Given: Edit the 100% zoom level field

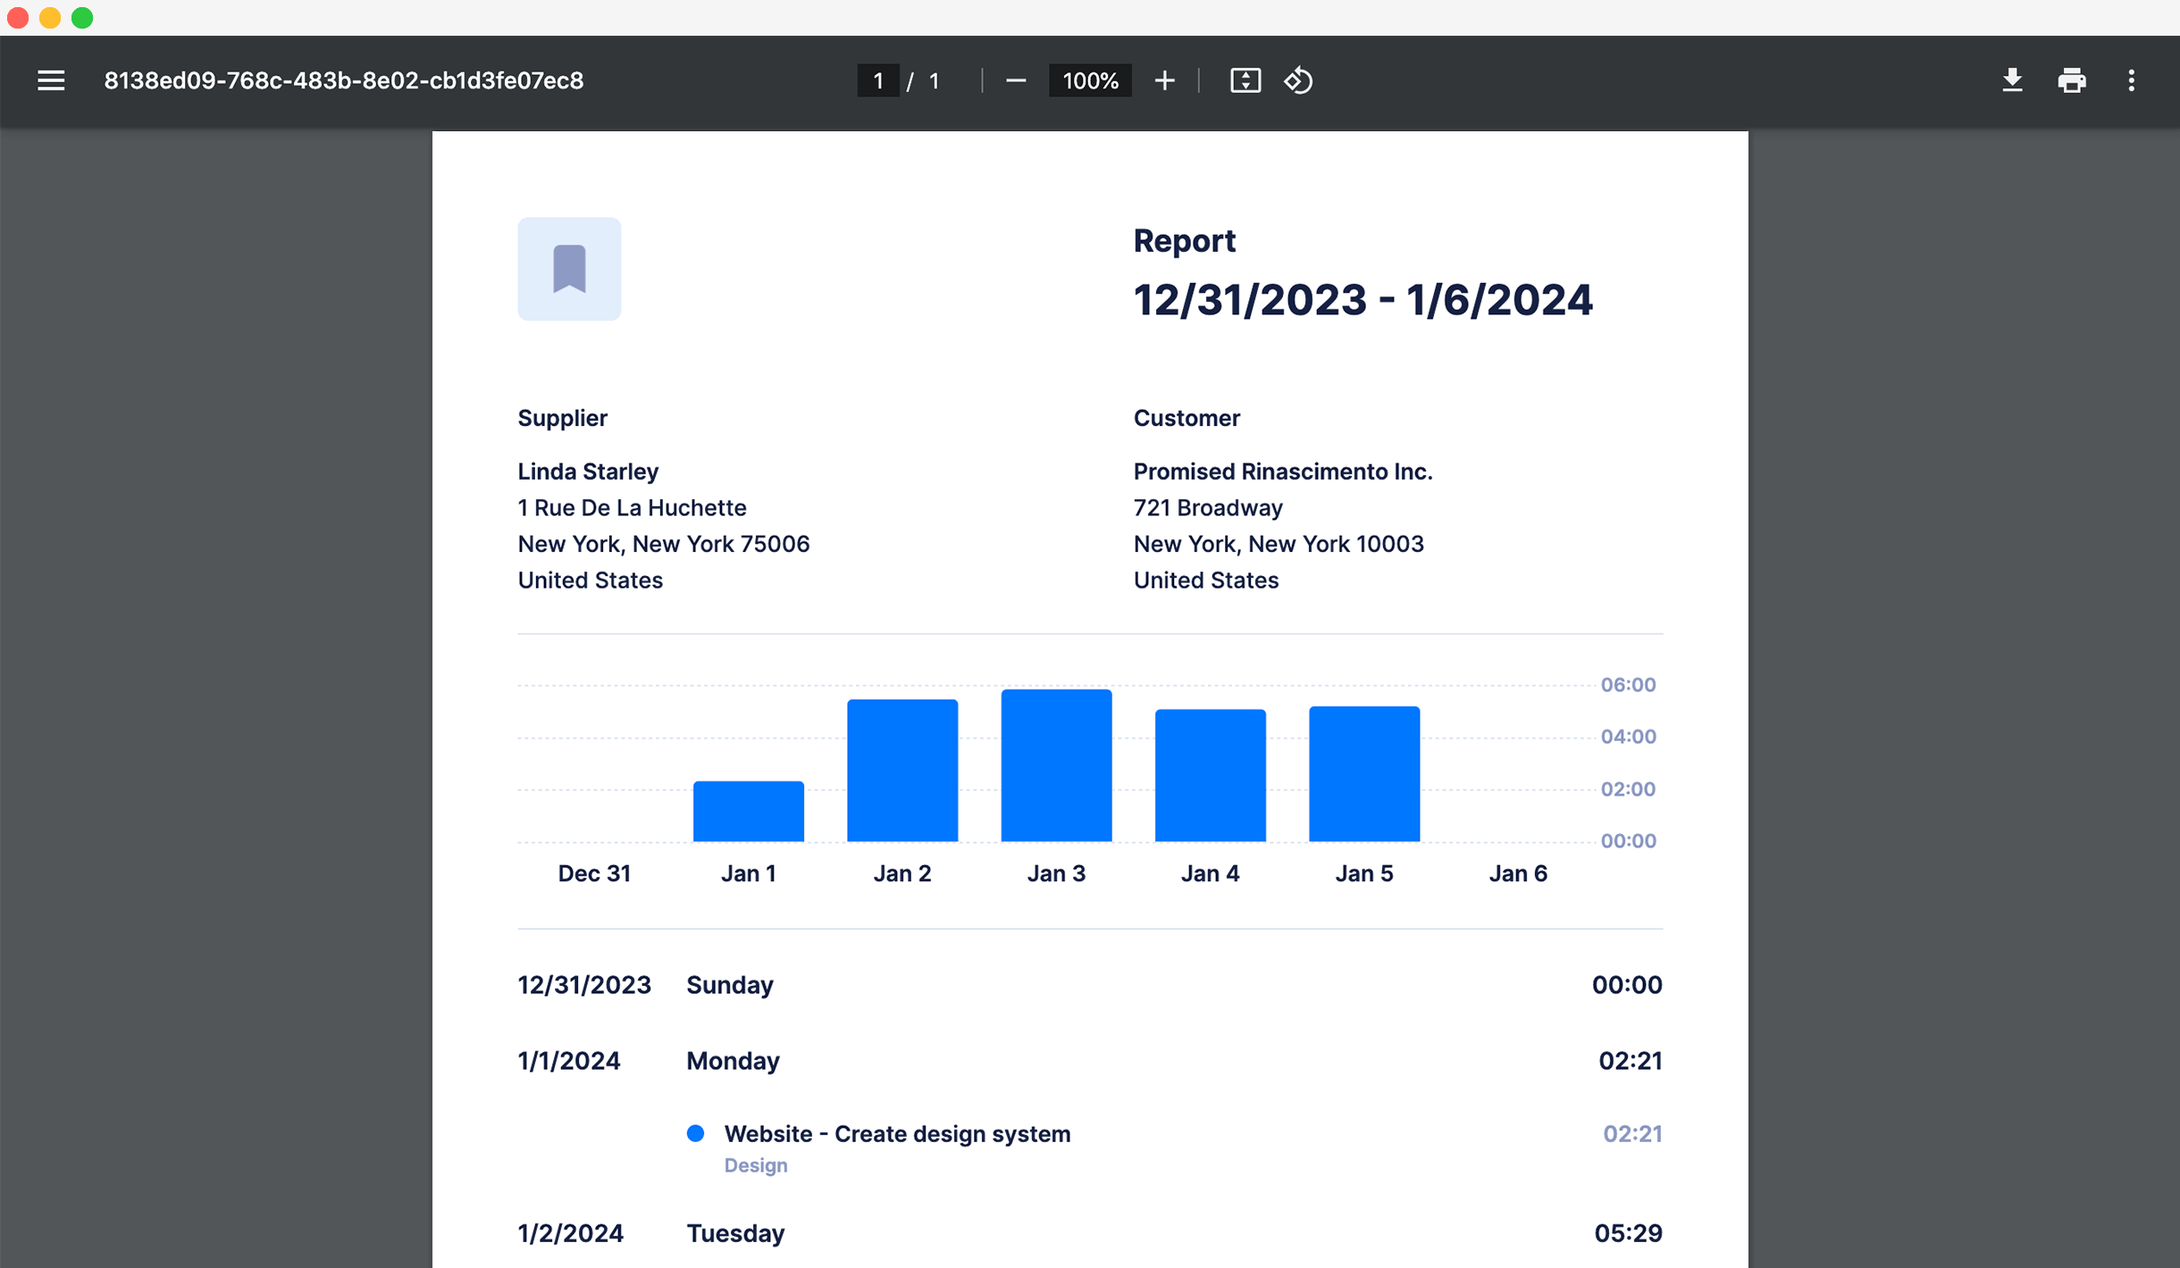Looking at the screenshot, I should (1090, 80).
